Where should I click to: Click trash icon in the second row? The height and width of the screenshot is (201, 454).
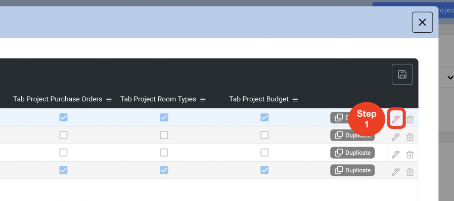point(410,137)
